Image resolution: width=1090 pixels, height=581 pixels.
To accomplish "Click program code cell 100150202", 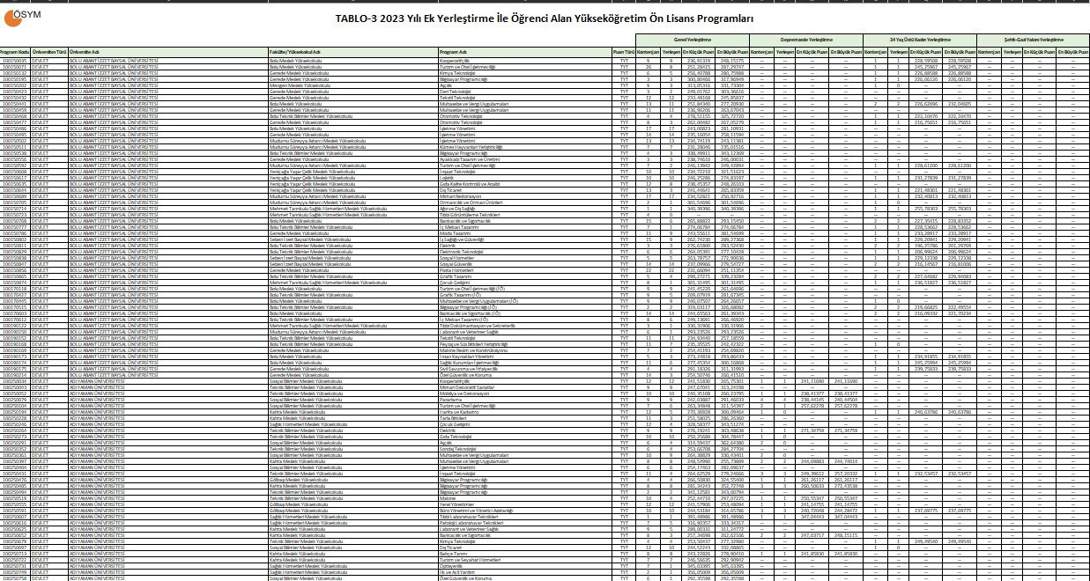I will coord(15,85).
